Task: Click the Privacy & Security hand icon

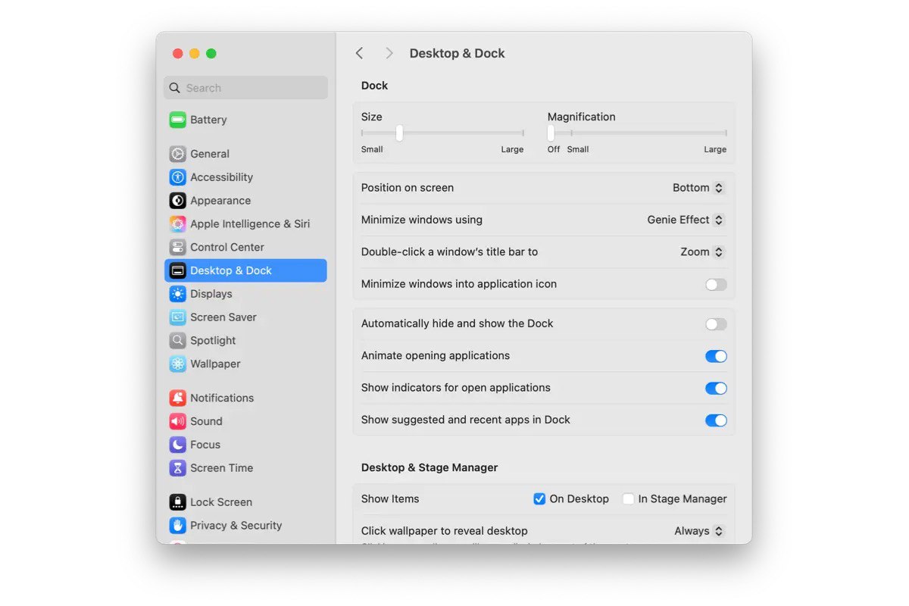Action: pyautogui.click(x=178, y=526)
